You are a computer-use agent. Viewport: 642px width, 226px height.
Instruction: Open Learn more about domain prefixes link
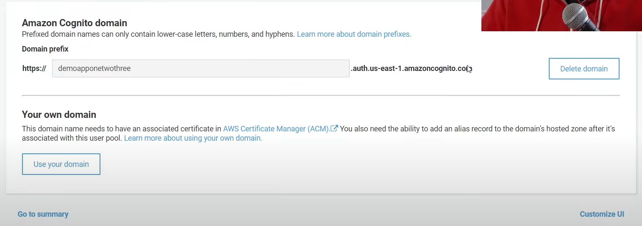[x=354, y=34]
